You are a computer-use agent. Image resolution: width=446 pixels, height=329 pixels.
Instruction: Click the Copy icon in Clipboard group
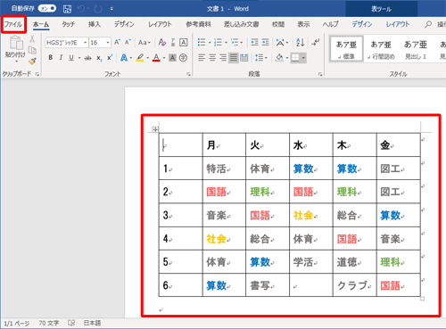[32, 50]
